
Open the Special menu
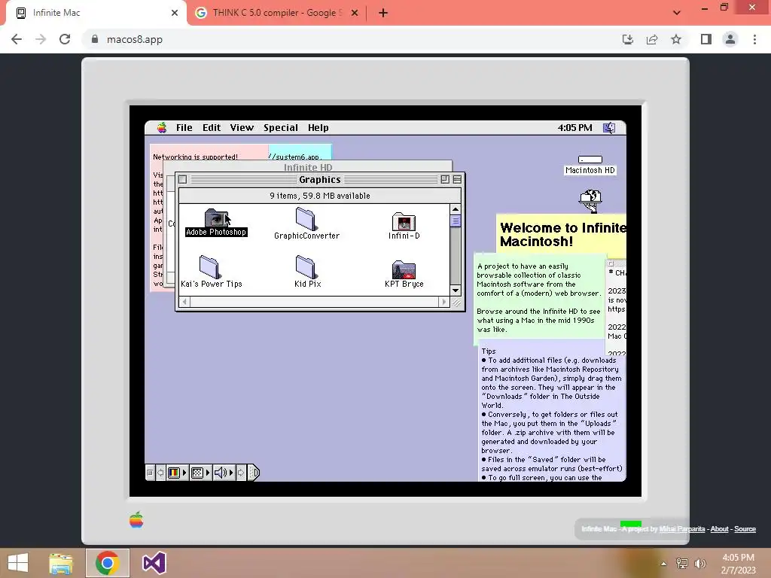280,128
